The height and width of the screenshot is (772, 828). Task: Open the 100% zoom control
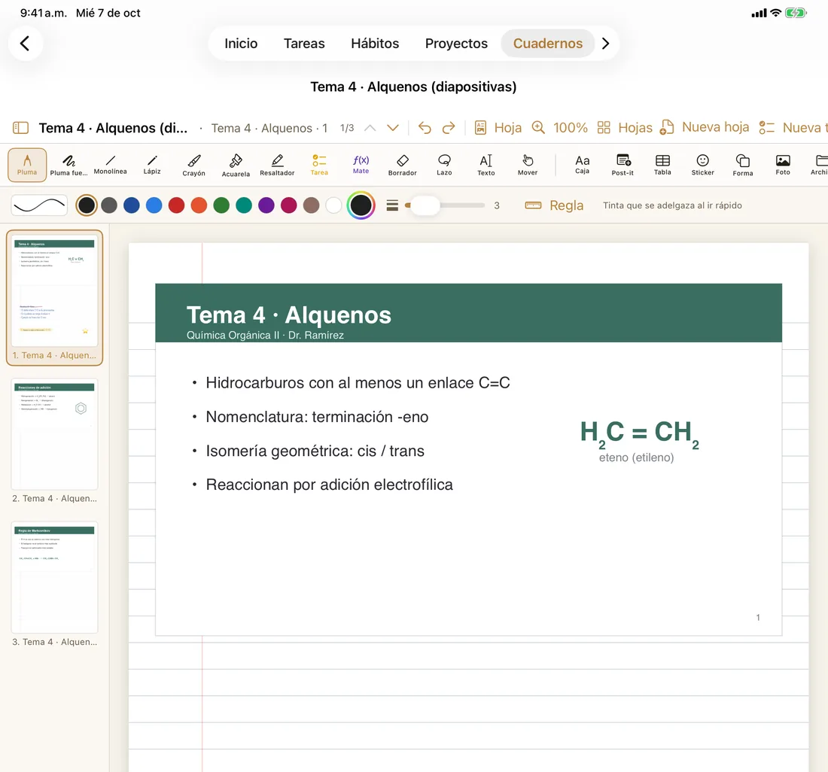560,128
